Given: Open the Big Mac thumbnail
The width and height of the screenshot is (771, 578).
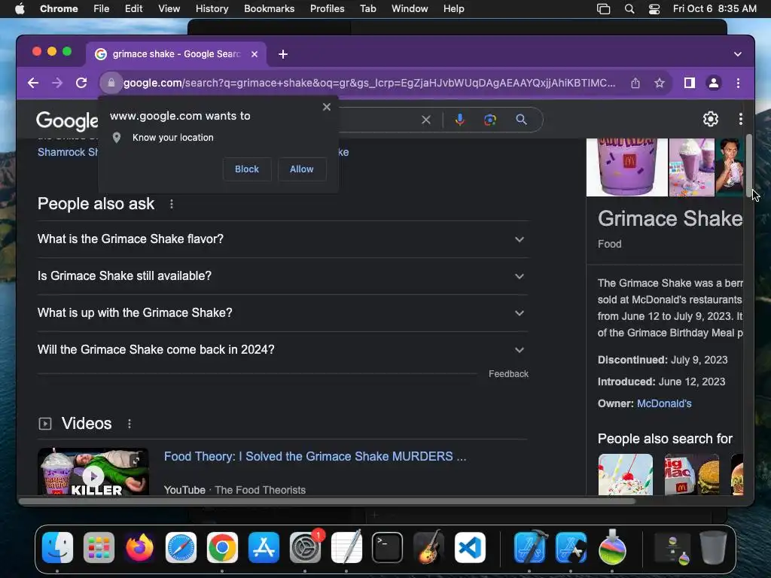Looking at the screenshot, I should point(691,474).
